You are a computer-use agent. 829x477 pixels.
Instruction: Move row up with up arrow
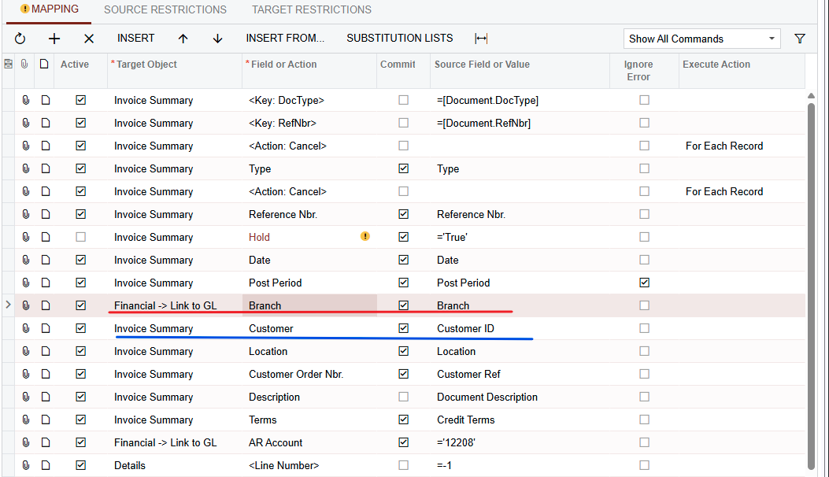pyautogui.click(x=183, y=39)
